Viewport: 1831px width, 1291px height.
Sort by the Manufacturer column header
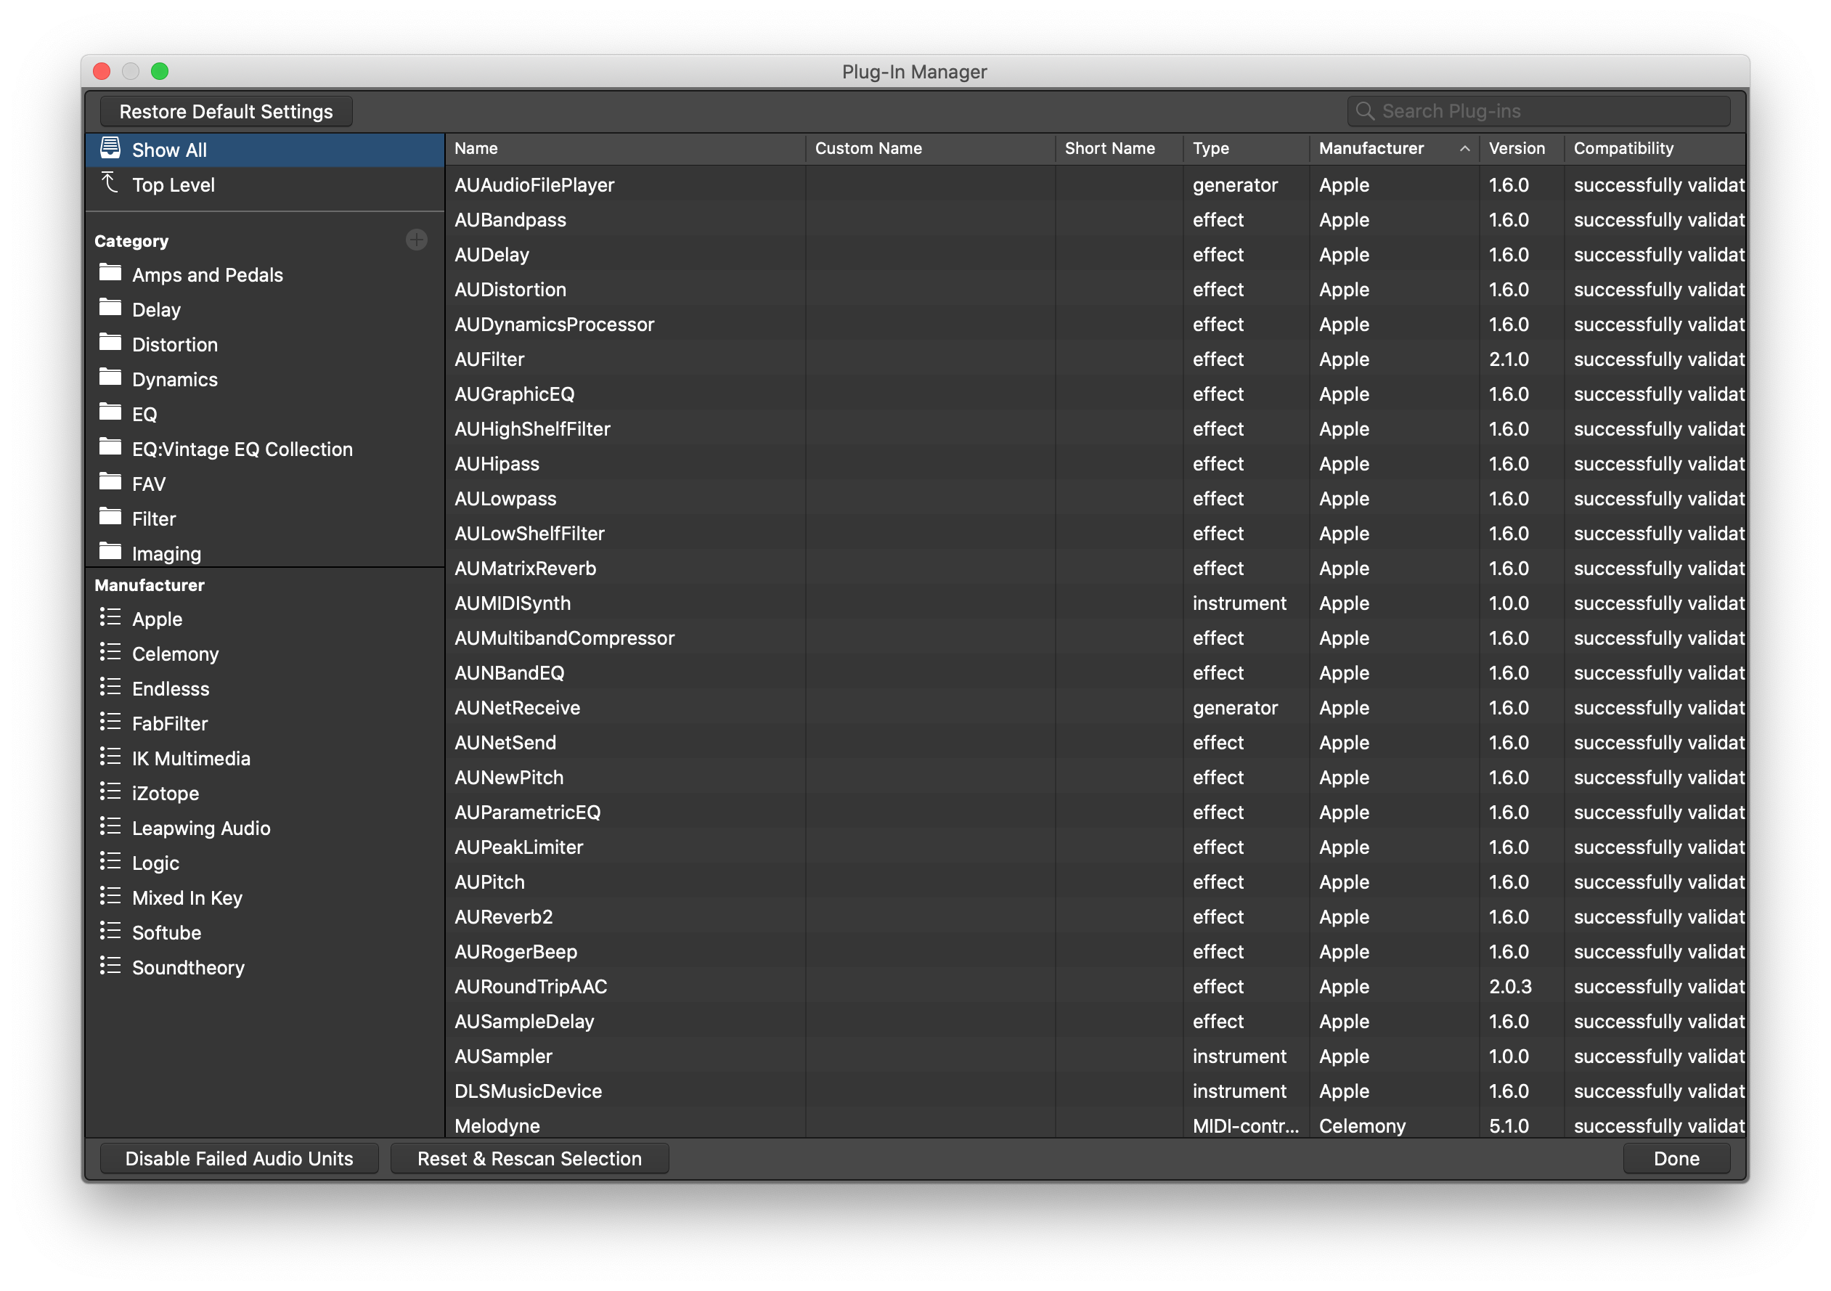(1371, 148)
